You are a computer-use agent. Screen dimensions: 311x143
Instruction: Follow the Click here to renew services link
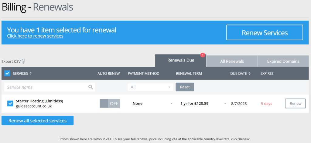click(x=35, y=36)
